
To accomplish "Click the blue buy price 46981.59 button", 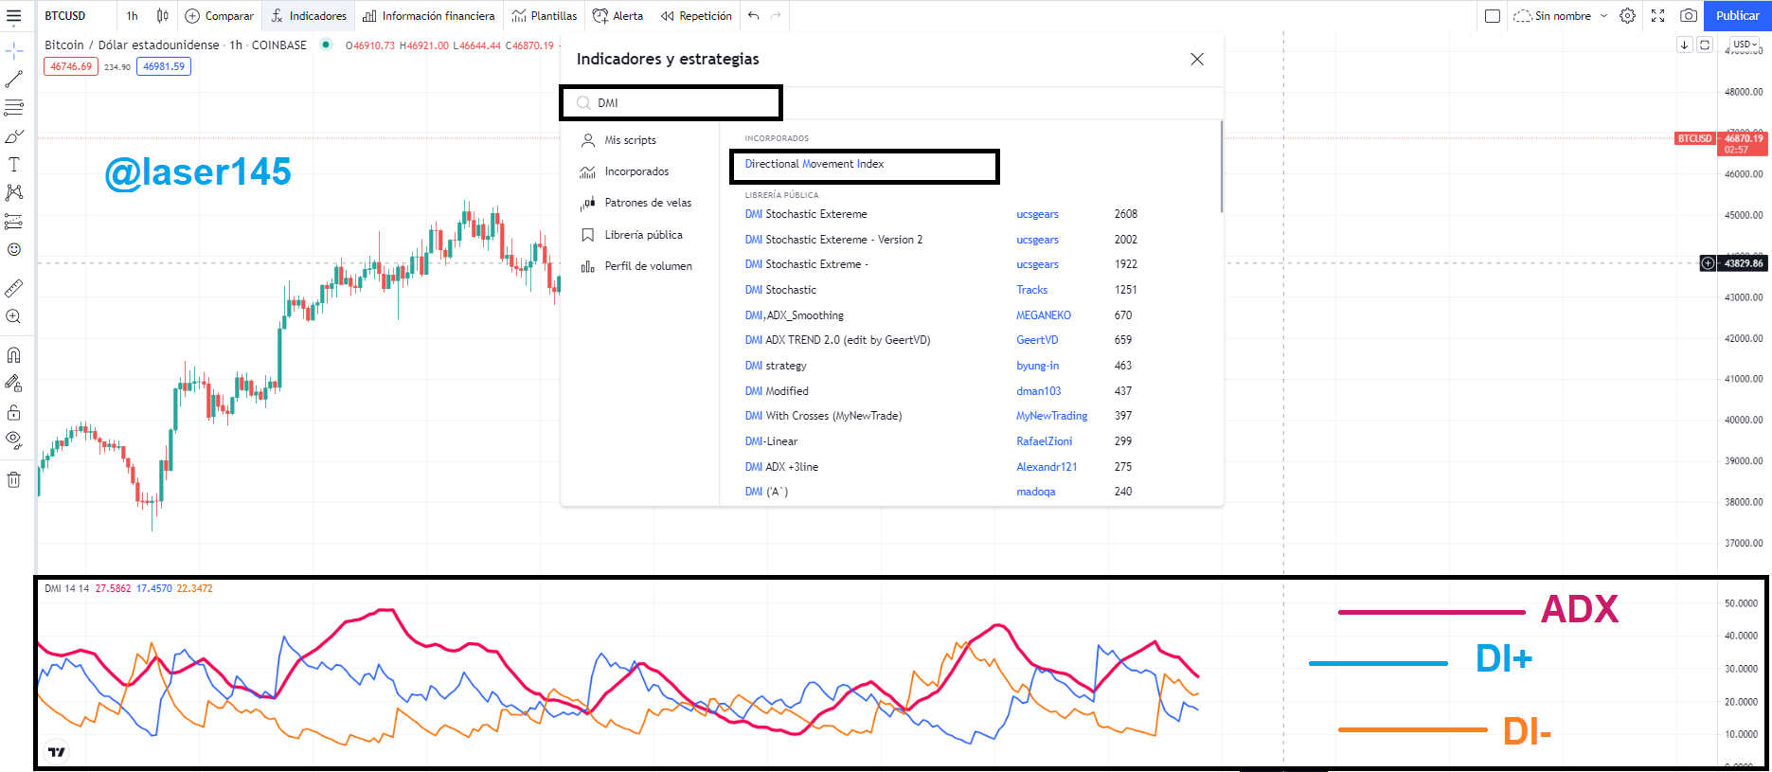I will click(164, 66).
